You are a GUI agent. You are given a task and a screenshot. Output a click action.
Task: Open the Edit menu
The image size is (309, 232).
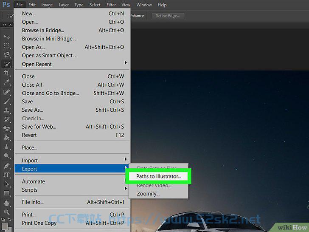[32, 5]
